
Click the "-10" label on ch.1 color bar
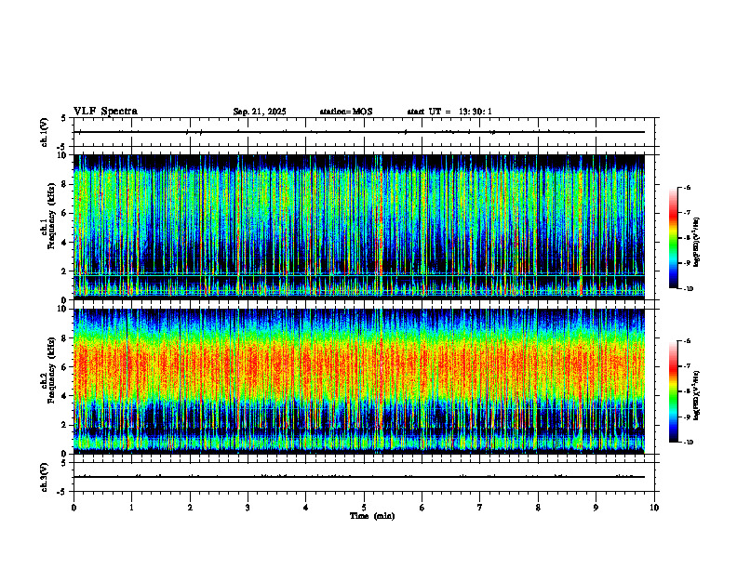689,289
